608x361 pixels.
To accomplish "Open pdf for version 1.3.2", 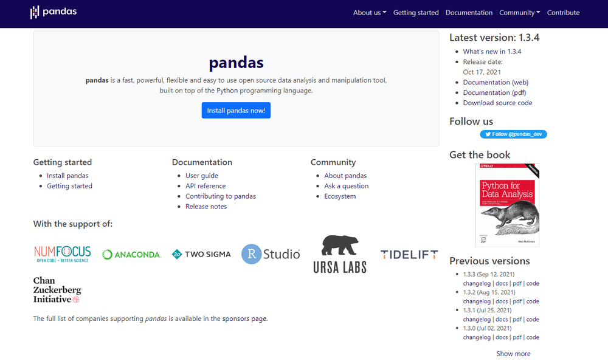I will 517,301.
